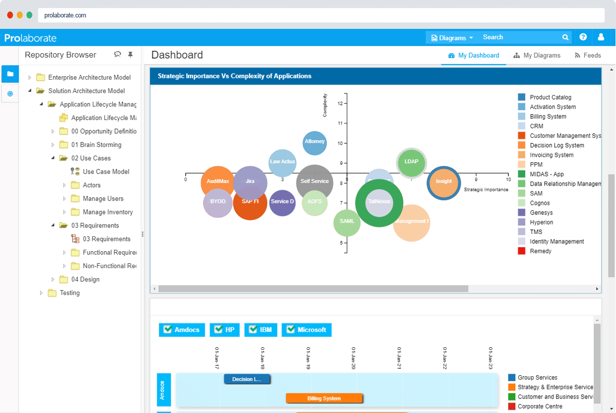Viewport: 616px width, 413px height.
Task: Click the 03 Requirements diagram icon
Action: pos(75,239)
